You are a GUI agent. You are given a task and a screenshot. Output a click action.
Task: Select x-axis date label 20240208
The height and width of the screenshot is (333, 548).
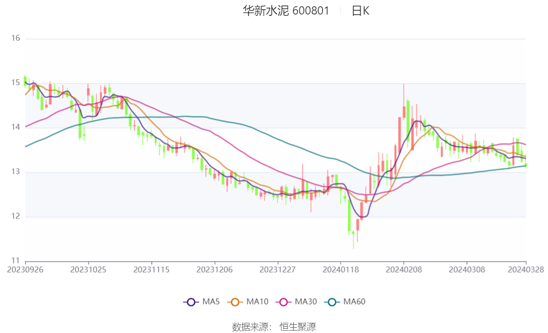[x=404, y=270]
